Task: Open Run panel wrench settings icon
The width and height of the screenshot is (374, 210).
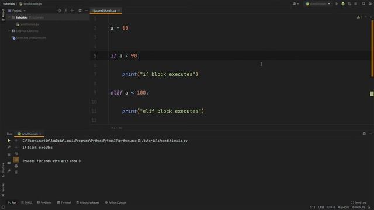Action: [x=9, y=147]
